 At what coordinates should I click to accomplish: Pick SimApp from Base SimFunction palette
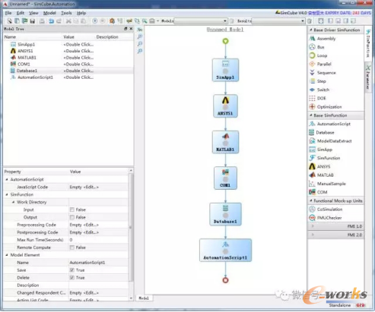320,150
